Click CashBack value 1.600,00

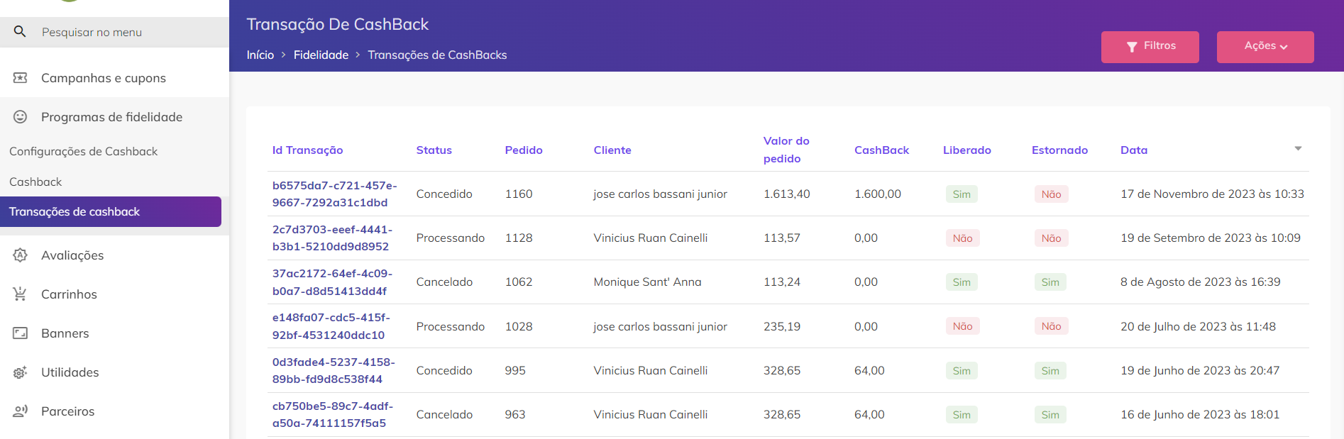pos(878,194)
